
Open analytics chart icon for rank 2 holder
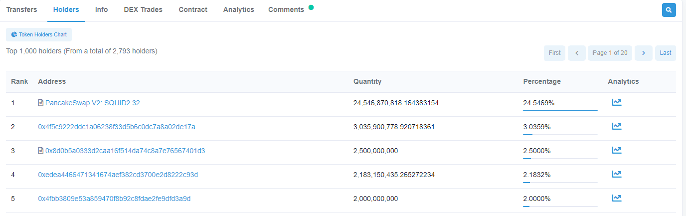click(617, 126)
